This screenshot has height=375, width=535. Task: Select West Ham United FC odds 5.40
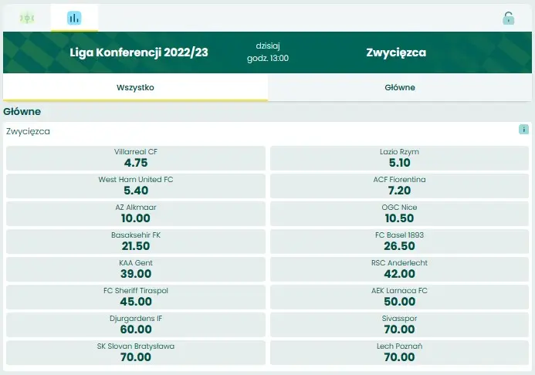click(x=136, y=186)
